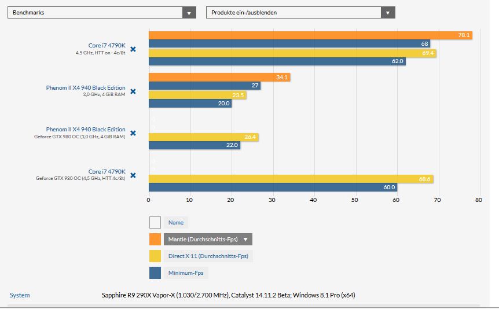
Task: Click the orange 34.1 Phenom II bar
Action: pyautogui.click(x=219, y=78)
